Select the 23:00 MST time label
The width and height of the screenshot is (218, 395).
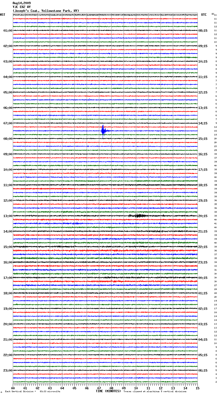[x=8, y=371]
